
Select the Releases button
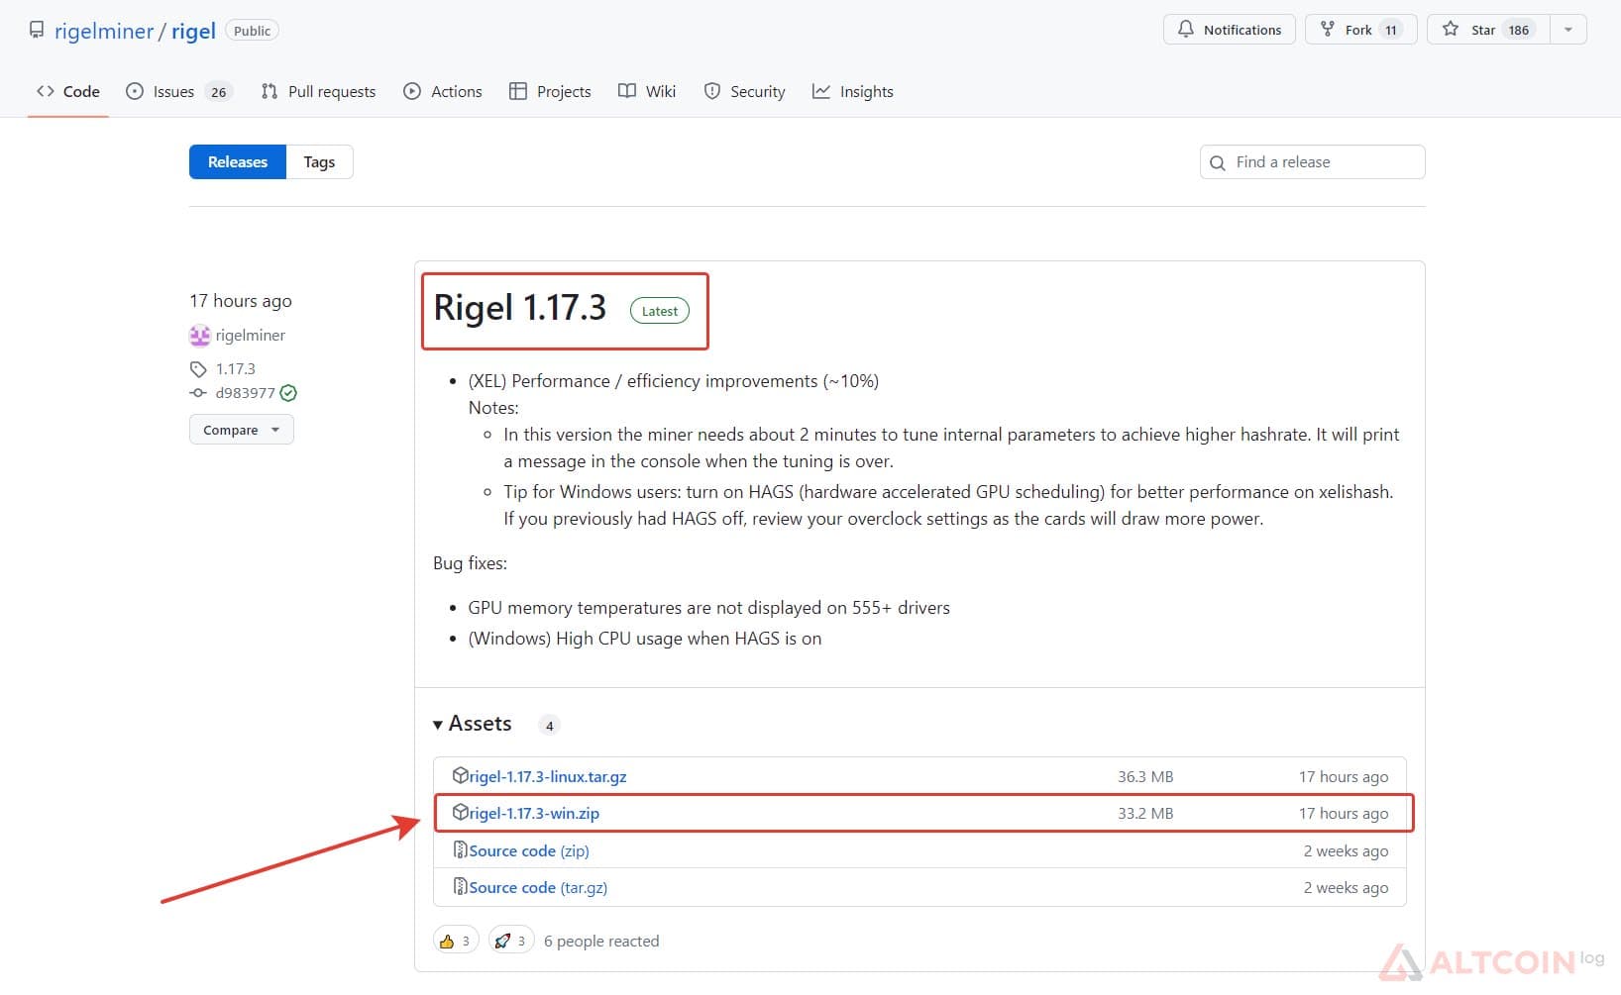tap(238, 161)
